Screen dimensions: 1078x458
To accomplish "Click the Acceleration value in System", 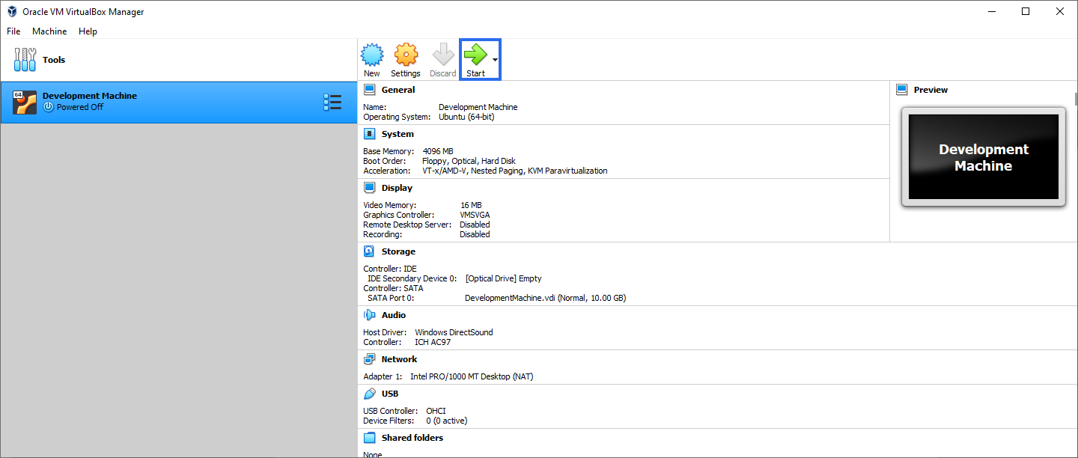I will point(515,171).
